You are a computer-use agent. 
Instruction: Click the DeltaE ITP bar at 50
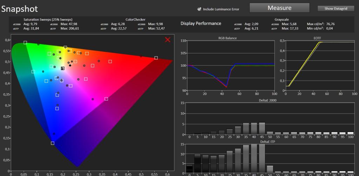click(270, 169)
